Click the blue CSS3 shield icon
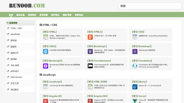The width and height of the screenshot is (184, 103). [45, 52]
